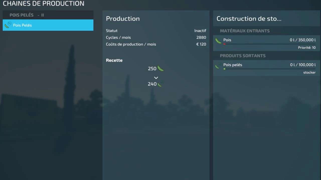
Task: Click the Production panel heading
Action: click(123, 19)
